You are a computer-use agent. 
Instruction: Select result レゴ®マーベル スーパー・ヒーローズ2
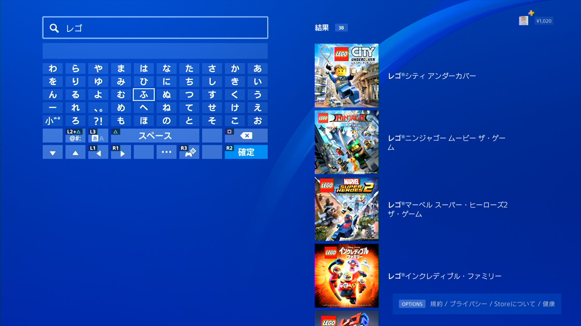[447, 209]
